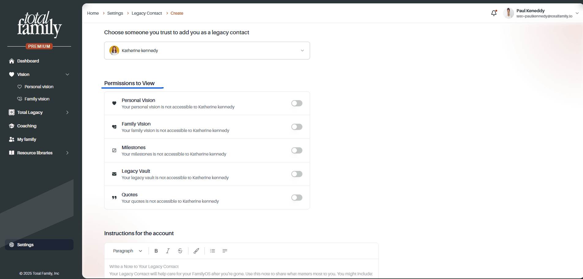Navigate to Home breadcrumb
This screenshot has height=279, width=583.
pyautogui.click(x=93, y=13)
